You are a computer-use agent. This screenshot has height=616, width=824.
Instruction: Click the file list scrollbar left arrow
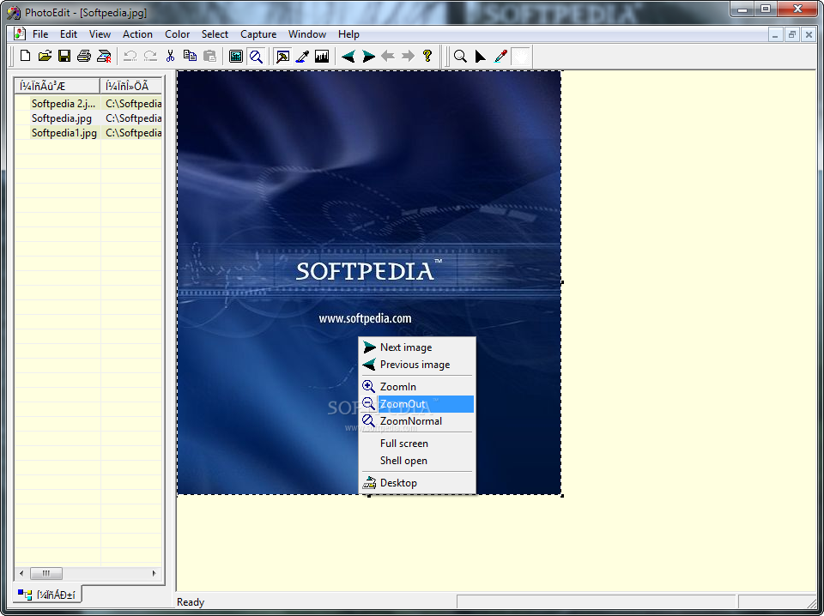21,573
